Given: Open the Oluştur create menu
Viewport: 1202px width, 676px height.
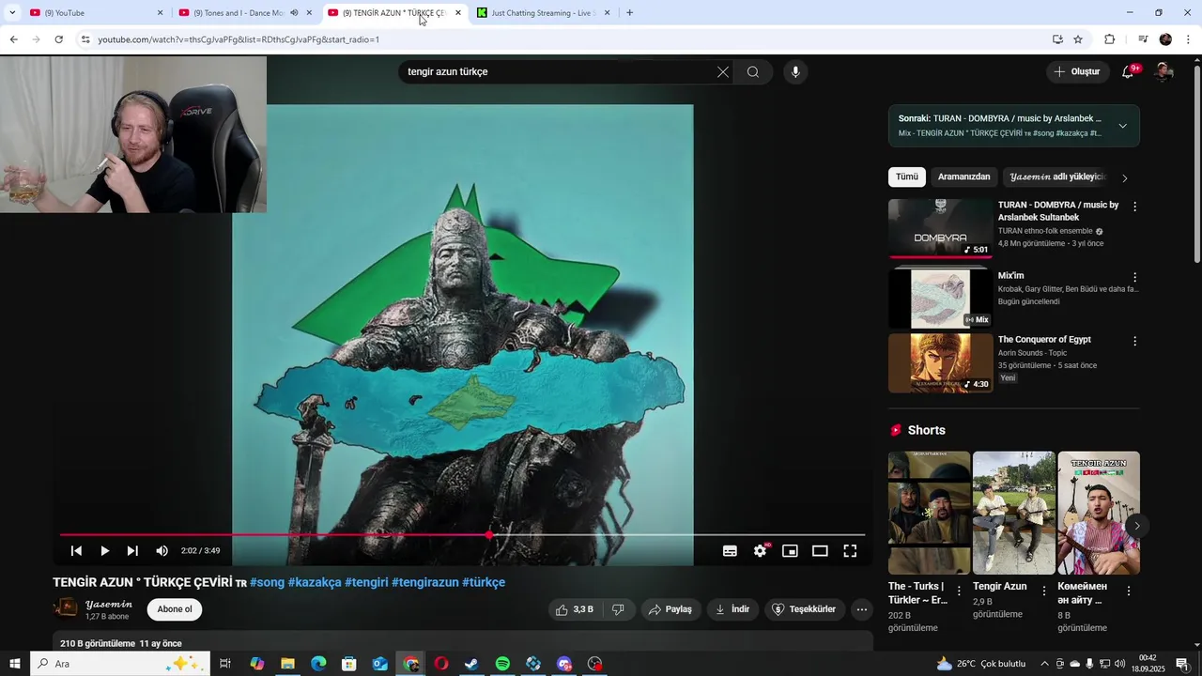Looking at the screenshot, I should 1076,72.
